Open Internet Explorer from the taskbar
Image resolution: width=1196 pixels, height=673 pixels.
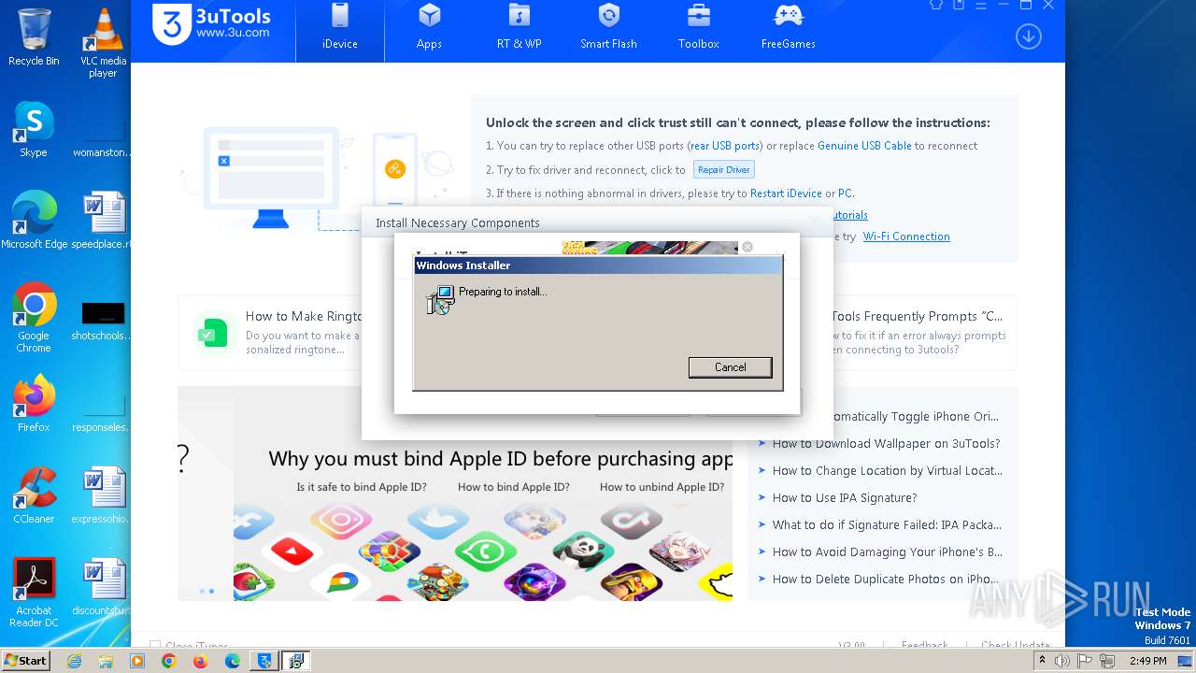tap(75, 661)
